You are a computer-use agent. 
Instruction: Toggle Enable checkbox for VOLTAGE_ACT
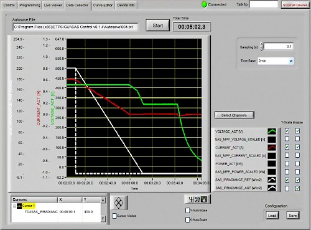tap(297, 131)
